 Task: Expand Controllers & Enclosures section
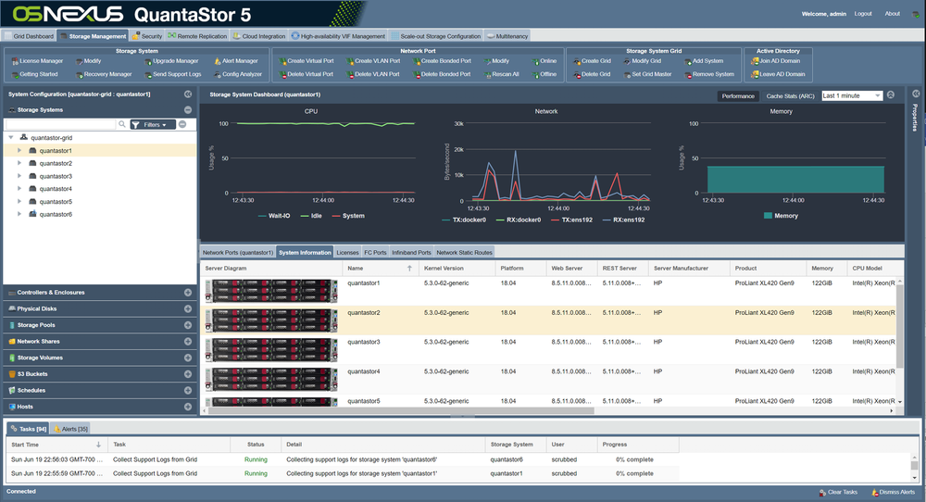coord(188,293)
